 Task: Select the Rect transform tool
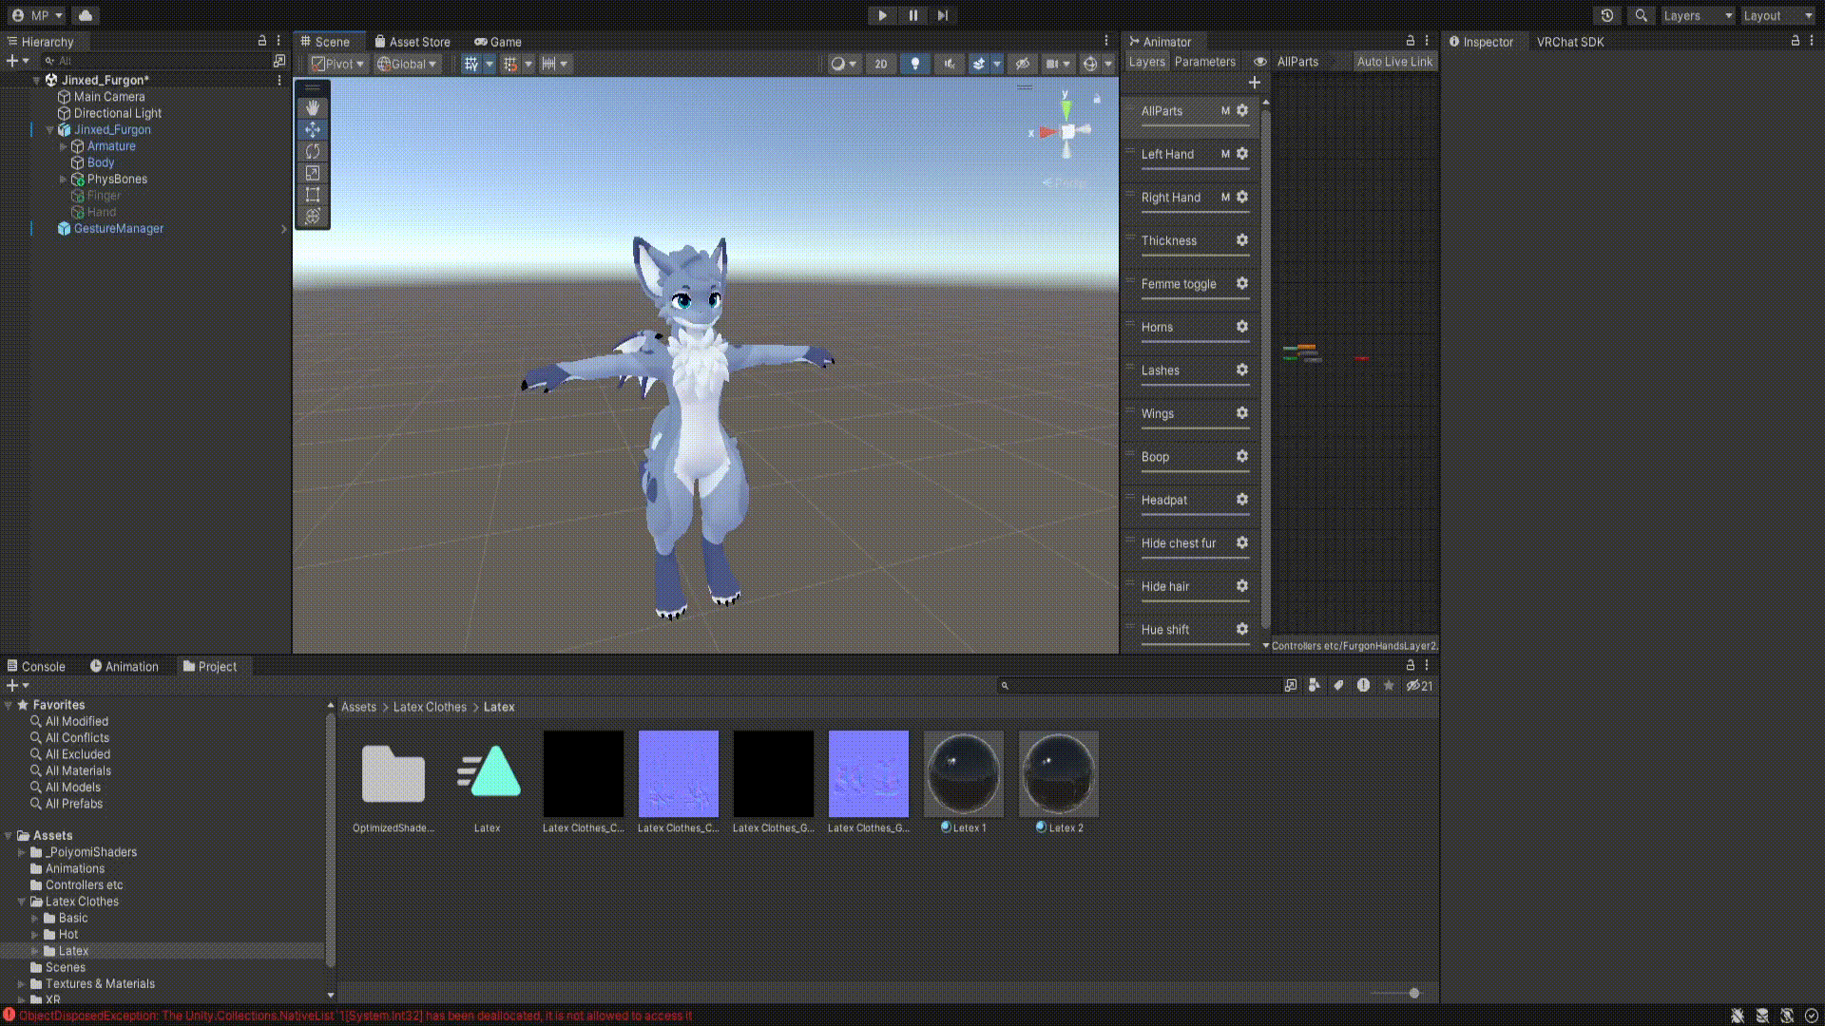(x=312, y=195)
